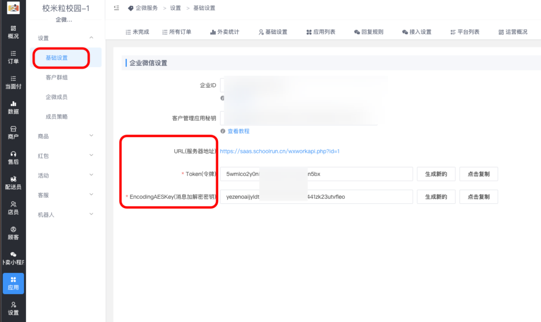Select the 数据 data chart icon
This screenshot has height=322, width=541.
[13, 108]
